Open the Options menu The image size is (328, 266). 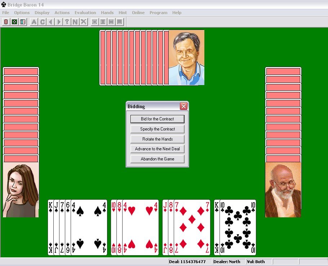[x=22, y=13]
